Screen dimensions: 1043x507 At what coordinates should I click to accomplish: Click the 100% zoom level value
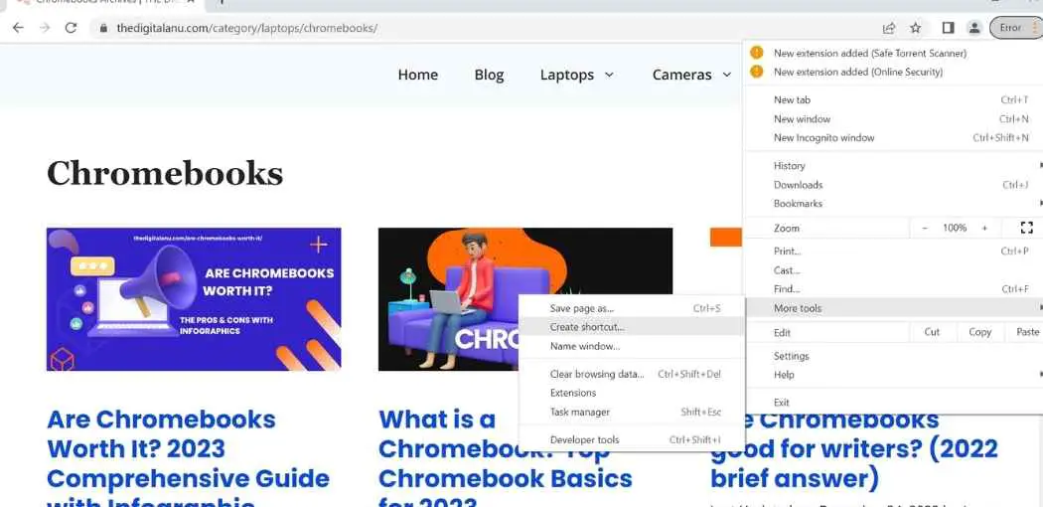(955, 228)
